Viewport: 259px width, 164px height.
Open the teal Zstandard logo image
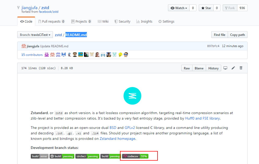point(132,96)
